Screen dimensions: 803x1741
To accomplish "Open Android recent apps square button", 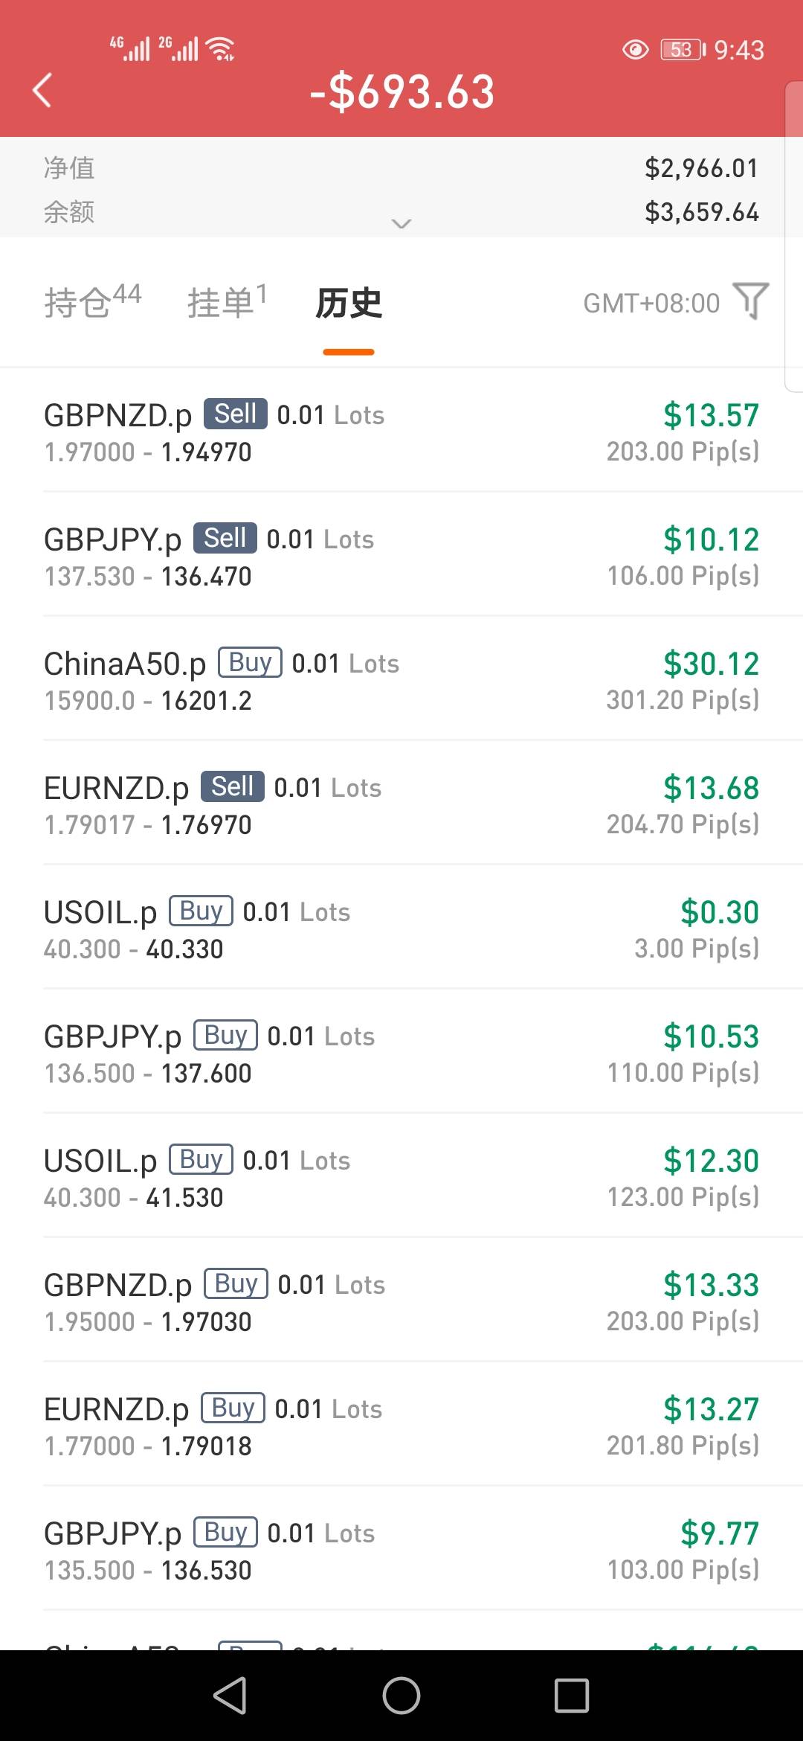I will pyautogui.click(x=571, y=1696).
